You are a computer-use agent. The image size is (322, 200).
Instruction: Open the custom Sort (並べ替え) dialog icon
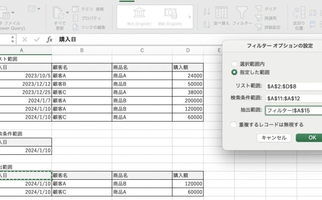tap(222, 13)
